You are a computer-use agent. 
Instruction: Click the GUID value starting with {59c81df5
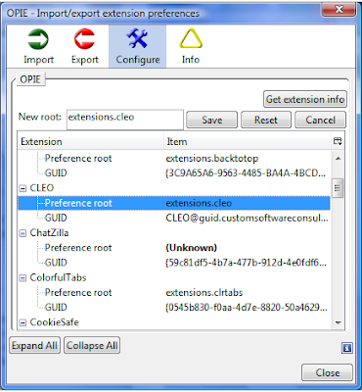[247, 263]
